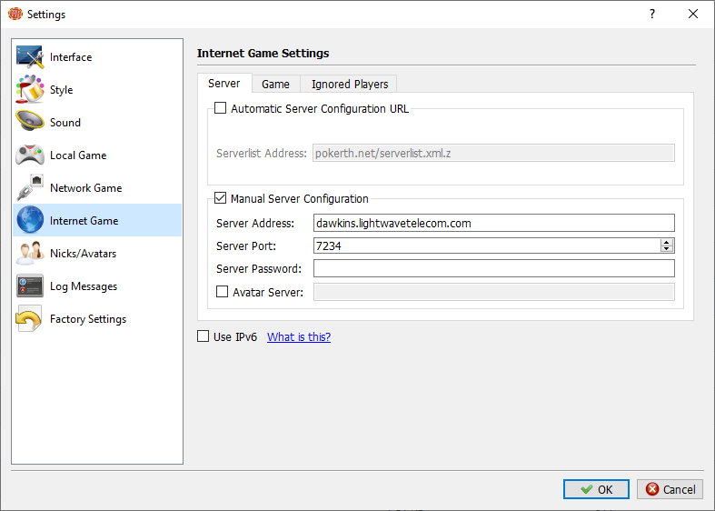Confirm settings with OK button
715x511 pixels.
[596, 489]
